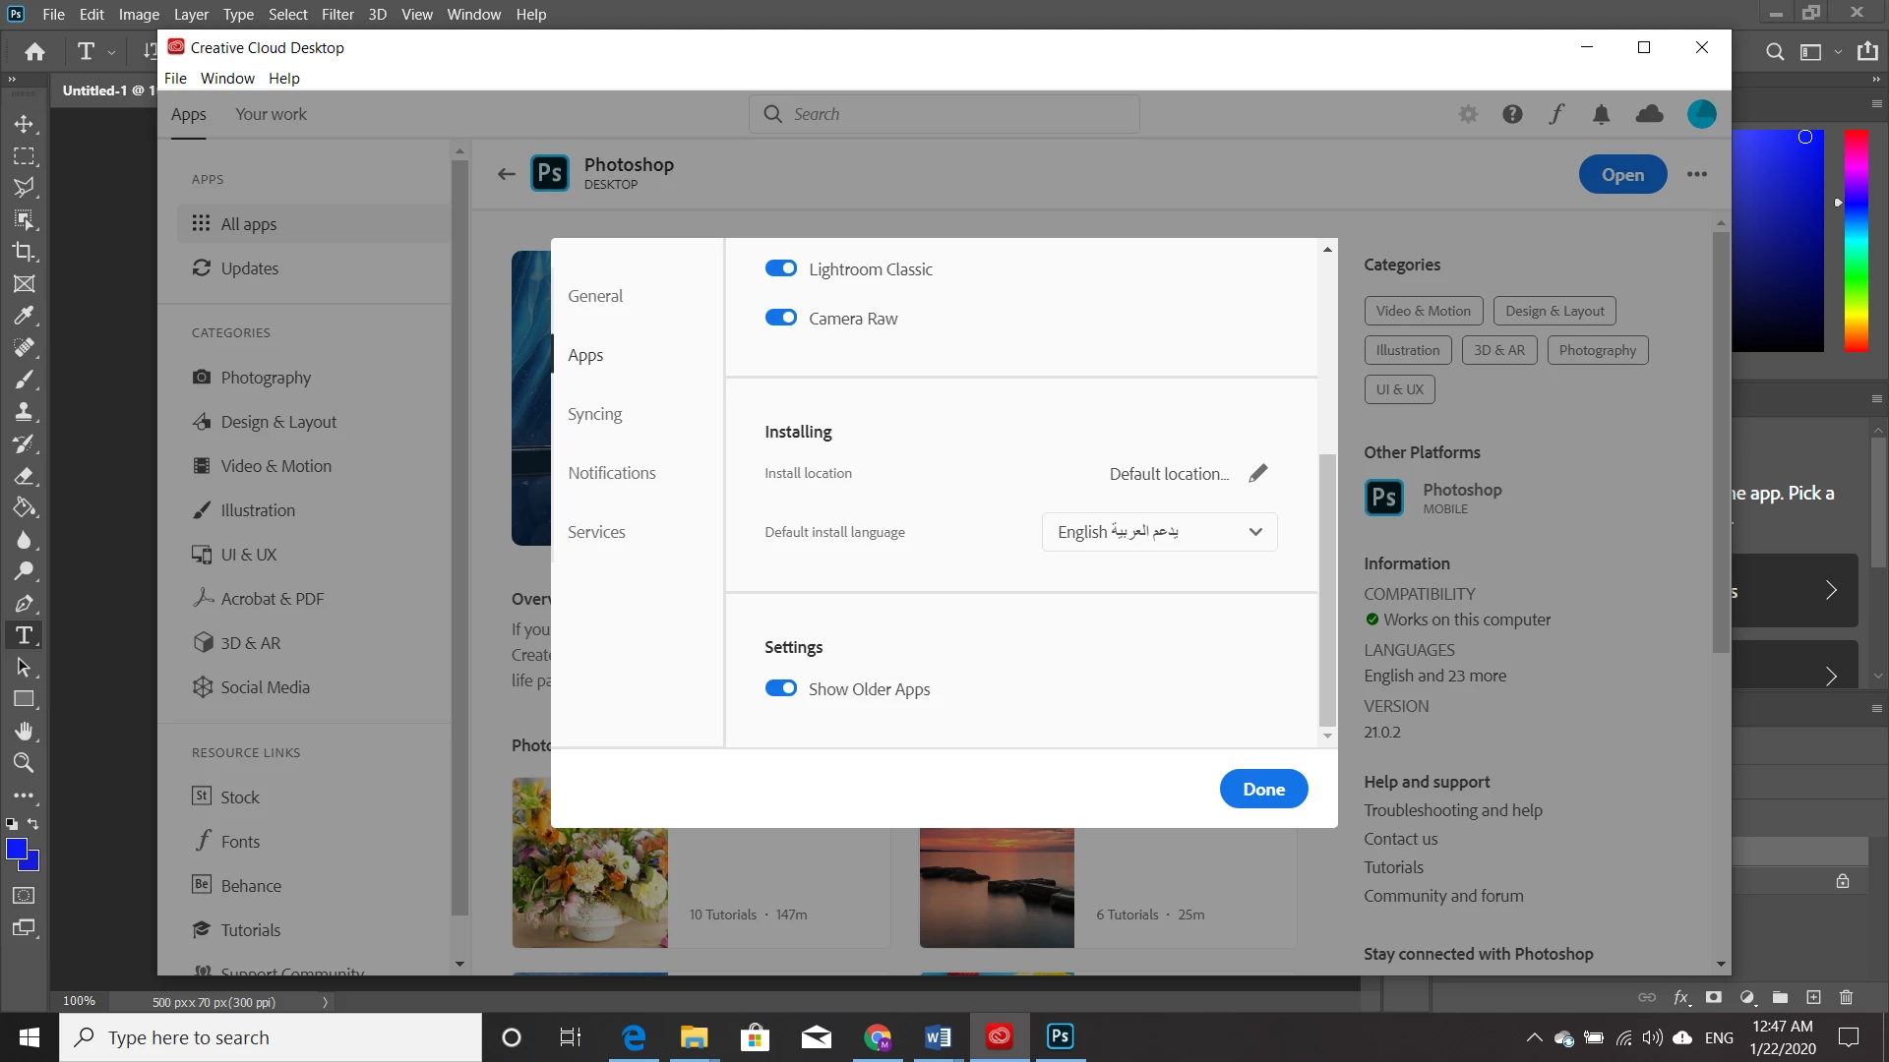Viewport: 1889px width, 1062px height.
Task: Click the Done button
Action: point(1263,789)
